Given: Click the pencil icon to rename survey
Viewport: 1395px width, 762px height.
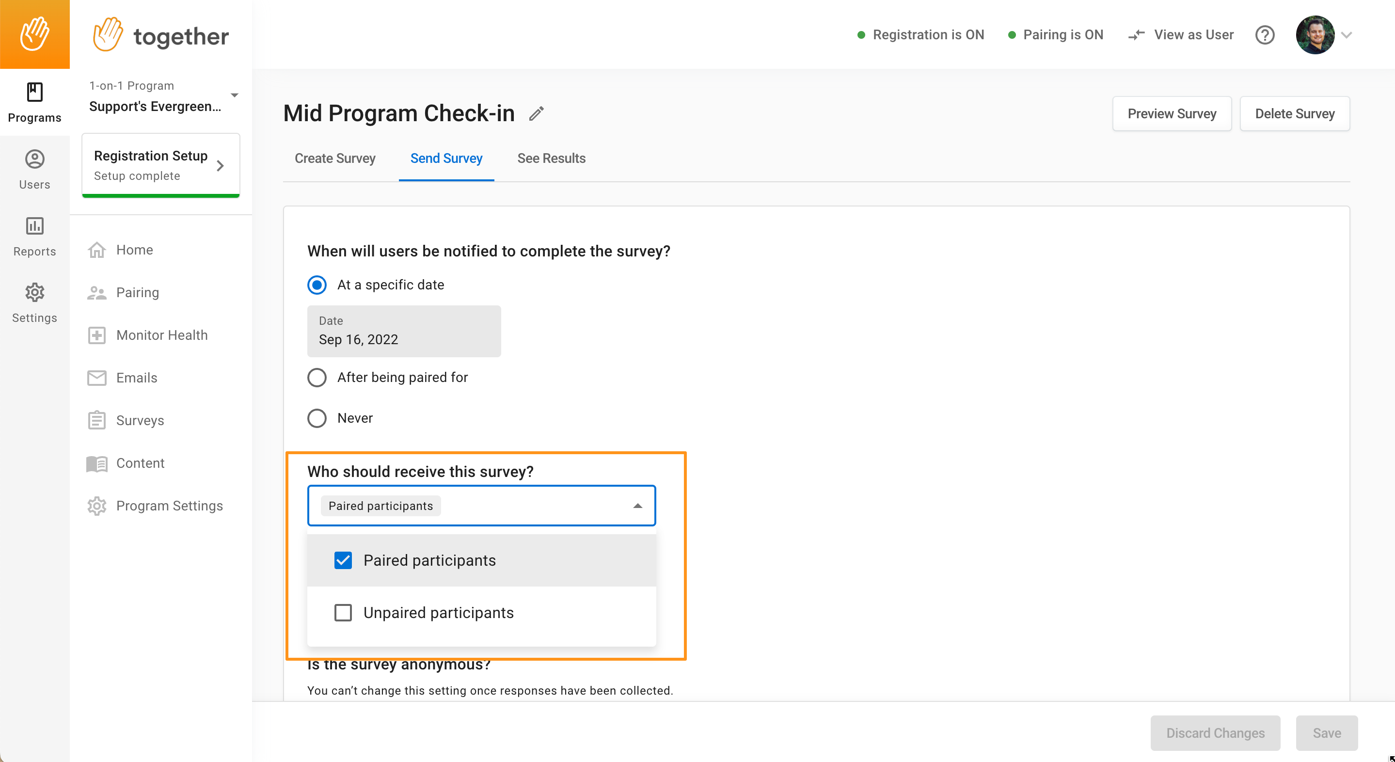Looking at the screenshot, I should click(536, 114).
